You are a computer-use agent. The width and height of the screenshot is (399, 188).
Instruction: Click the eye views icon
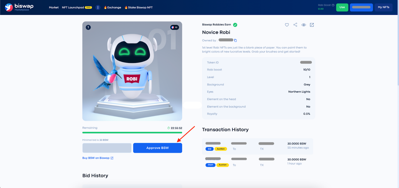point(304,25)
